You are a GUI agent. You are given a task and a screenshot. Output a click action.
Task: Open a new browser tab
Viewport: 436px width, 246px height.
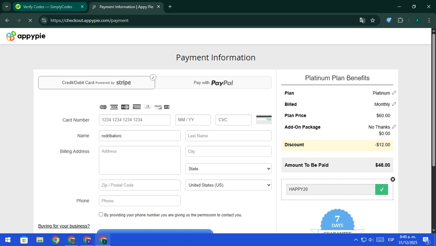pos(170,7)
